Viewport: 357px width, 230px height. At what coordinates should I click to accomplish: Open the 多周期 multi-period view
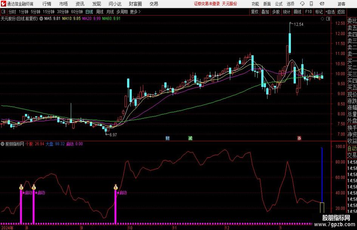(x=122, y=12)
